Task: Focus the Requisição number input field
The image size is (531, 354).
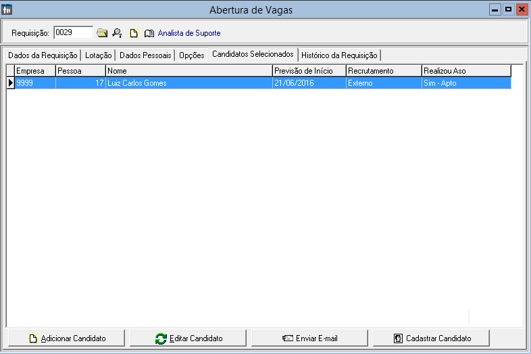Action: tap(72, 32)
